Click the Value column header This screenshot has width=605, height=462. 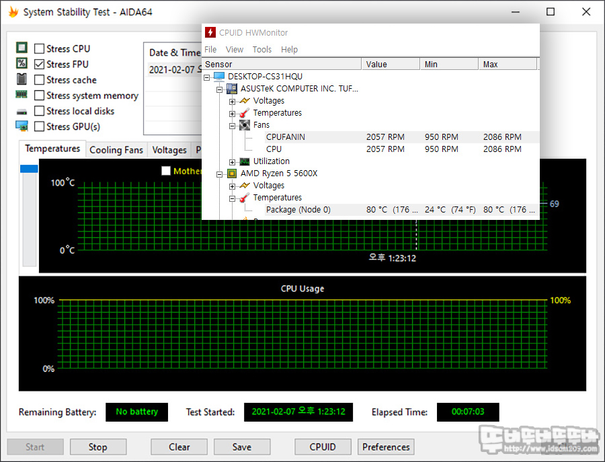point(391,64)
